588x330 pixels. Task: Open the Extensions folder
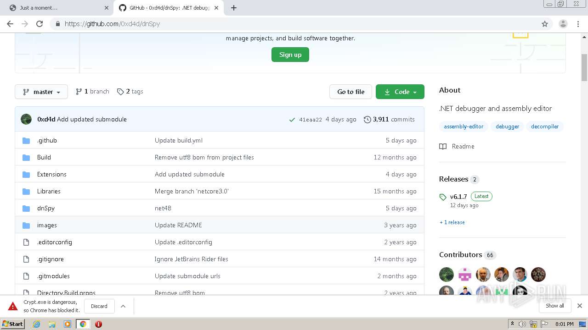[52, 174]
